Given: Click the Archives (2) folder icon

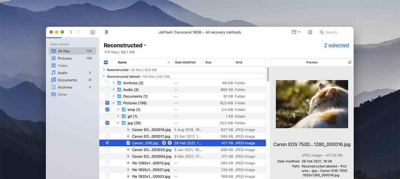Looking at the screenshot, I should click(x=119, y=83).
